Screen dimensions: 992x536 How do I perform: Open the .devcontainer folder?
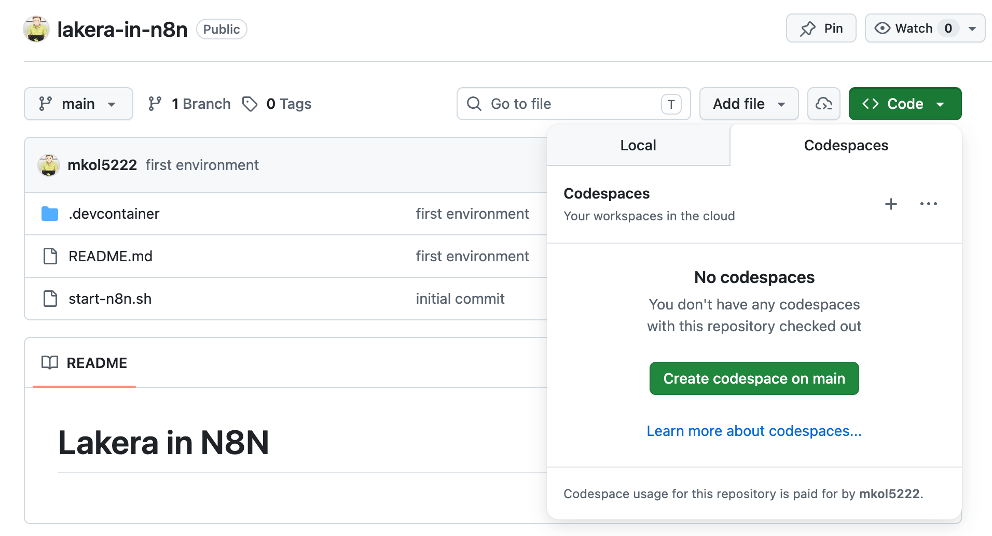[114, 214]
